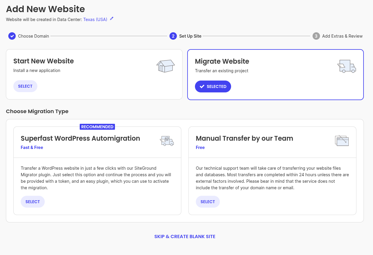Click the window transfer icon for Manual Transfer
Screen dimensions: 373x255
342,141
